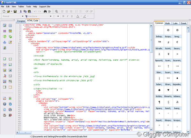
Task: Open the View menu
Action: point(14,7)
